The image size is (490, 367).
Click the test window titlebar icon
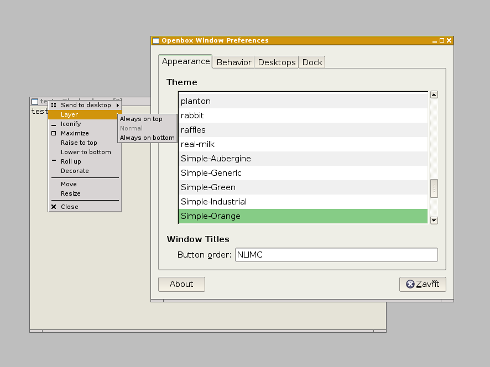(35, 102)
